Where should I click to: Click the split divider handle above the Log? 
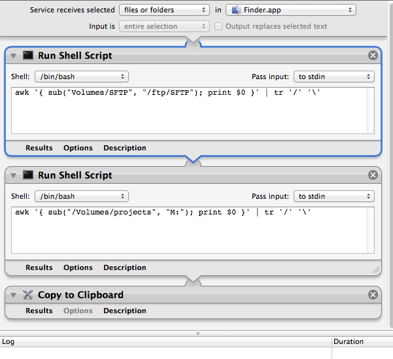click(x=198, y=333)
